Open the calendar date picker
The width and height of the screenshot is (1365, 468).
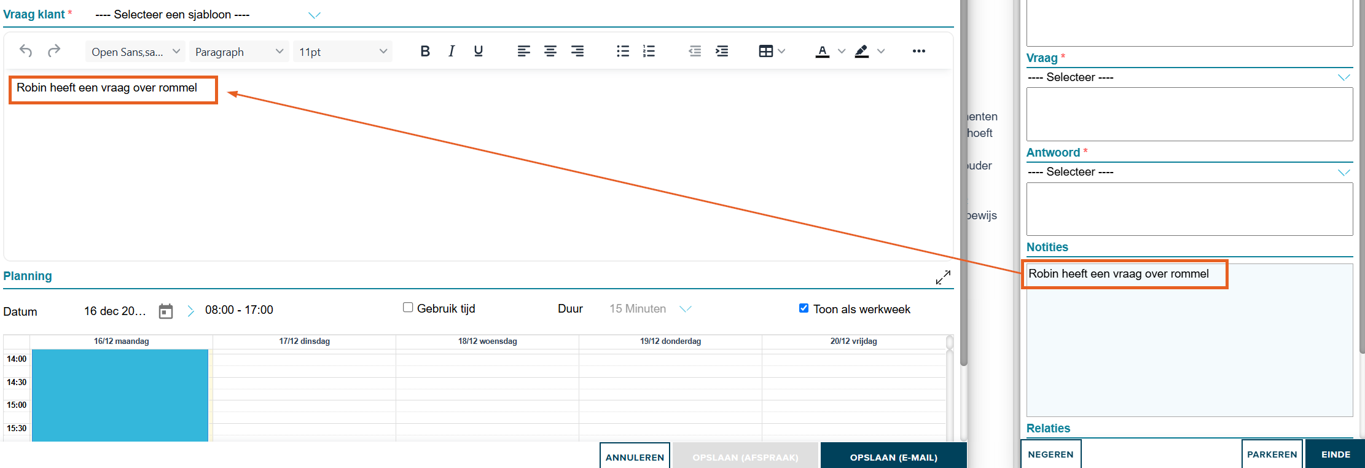click(x=166, y=311)
